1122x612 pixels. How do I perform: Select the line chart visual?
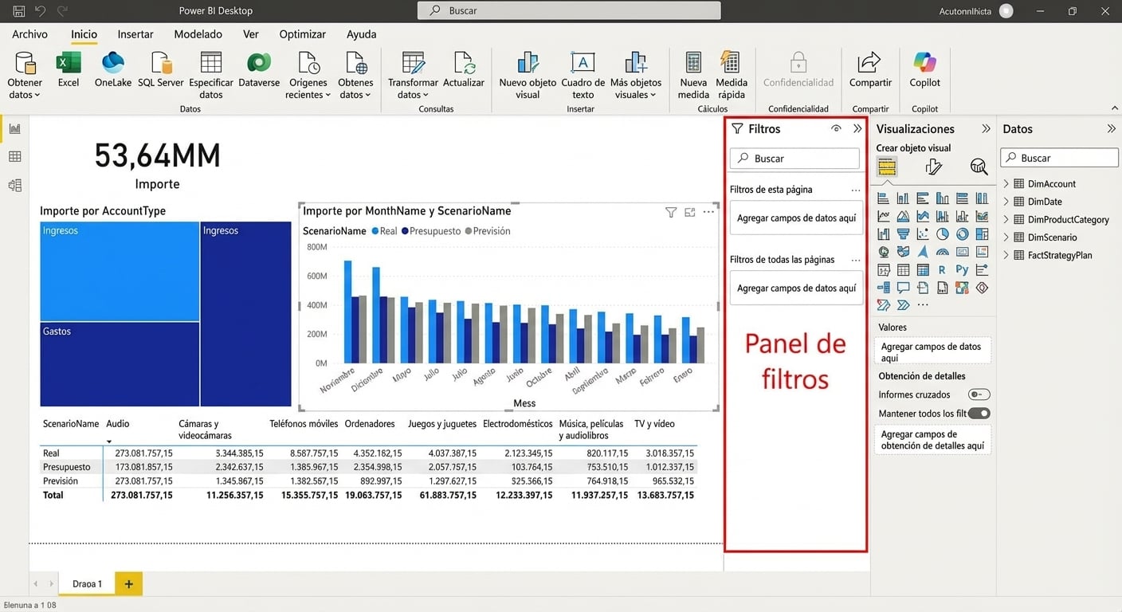(x=883, y=216)
